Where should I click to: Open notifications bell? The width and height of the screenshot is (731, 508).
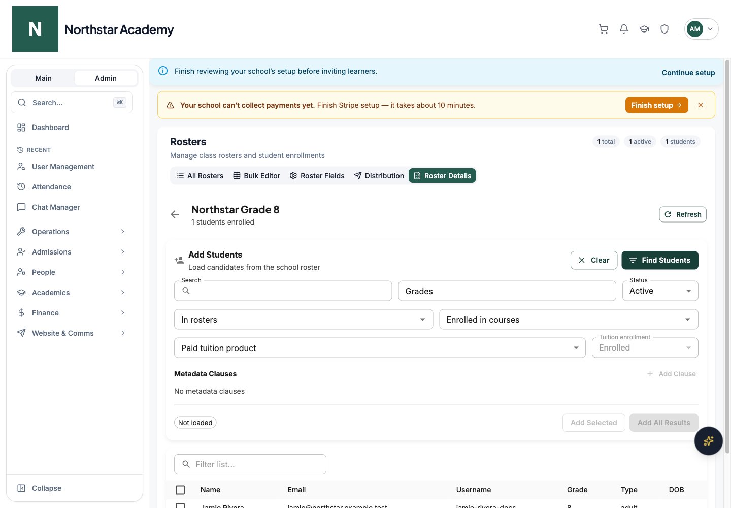(624, 29)
